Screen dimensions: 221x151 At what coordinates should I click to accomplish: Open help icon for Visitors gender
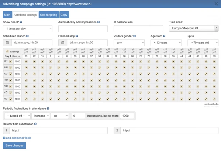click(x=134, y=36)
